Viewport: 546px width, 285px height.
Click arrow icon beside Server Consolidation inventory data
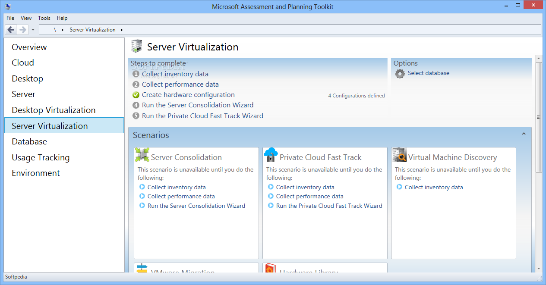[x=142, y=187]
